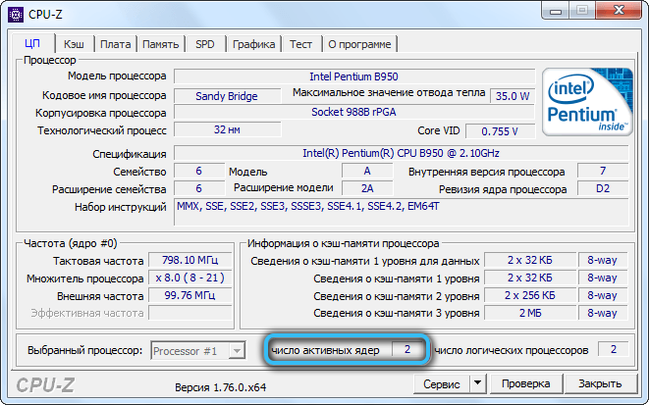Click the Sandy Bridge code name value

click(x=227, y=96)
